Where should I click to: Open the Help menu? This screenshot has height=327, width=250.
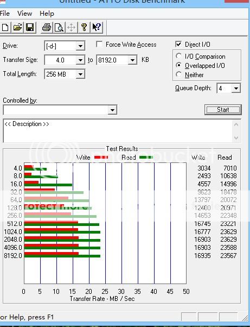point(47,14)
